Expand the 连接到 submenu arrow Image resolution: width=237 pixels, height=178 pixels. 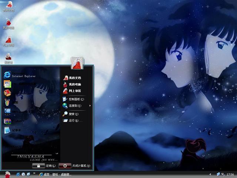(x=90, y=106)
